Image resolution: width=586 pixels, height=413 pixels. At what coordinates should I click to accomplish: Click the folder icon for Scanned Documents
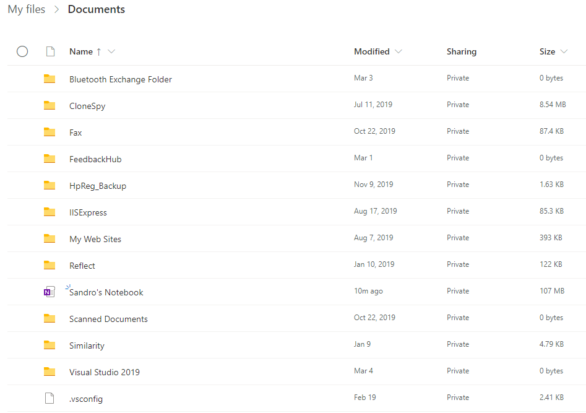[x=50, y=318]
